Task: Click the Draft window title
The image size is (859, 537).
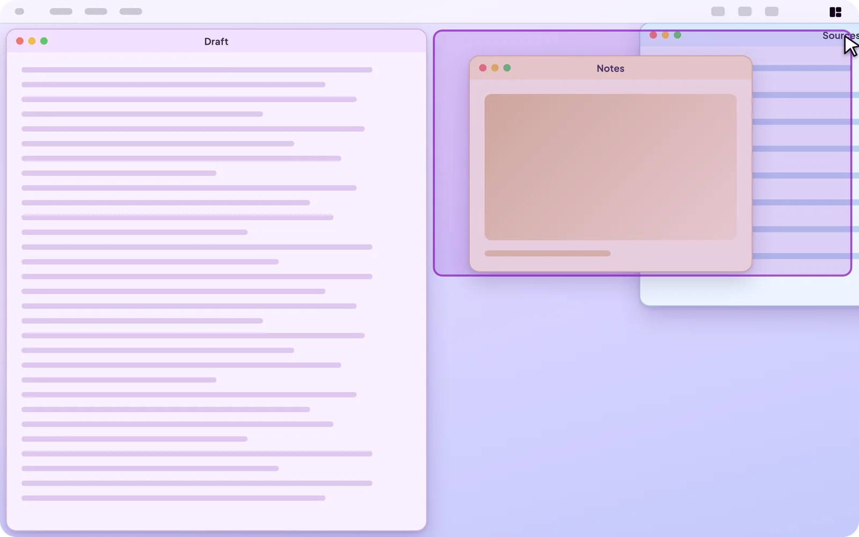Action: 216,41
